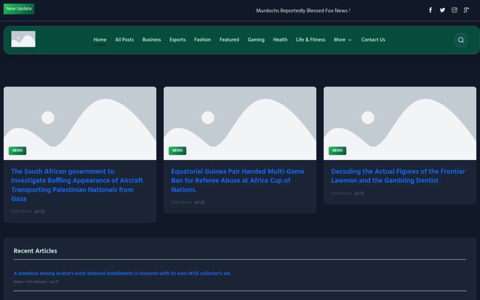Open the Frontier Lawman and Gambling Dentist article

(x=398, y=176)
